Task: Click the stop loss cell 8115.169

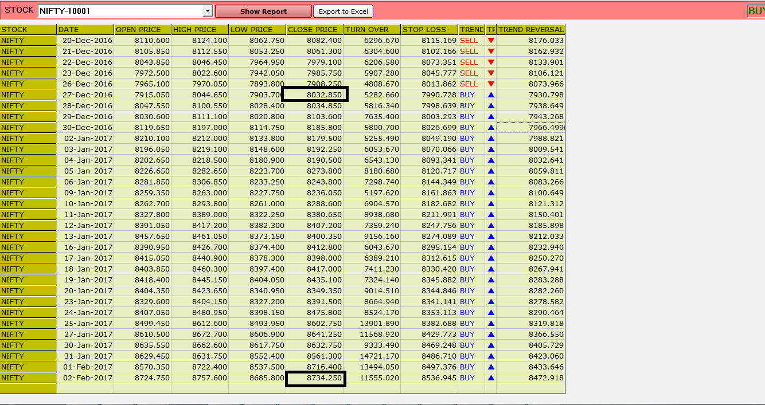Action: (x=430, y=41)
